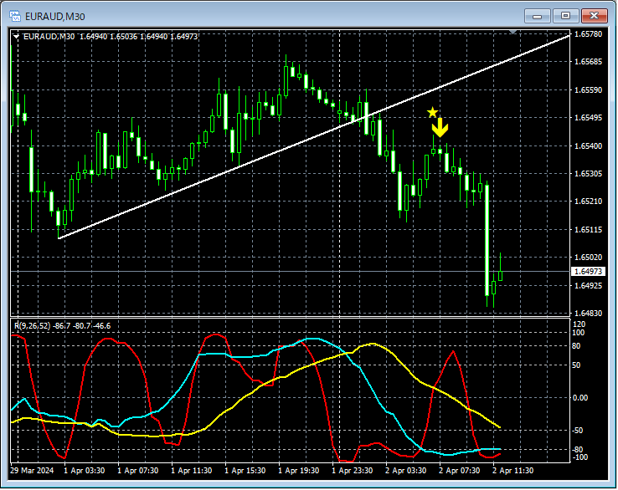Select the yellow down arrow signal
This screenshot has height=490, width=618.
[x=440, y=128]
